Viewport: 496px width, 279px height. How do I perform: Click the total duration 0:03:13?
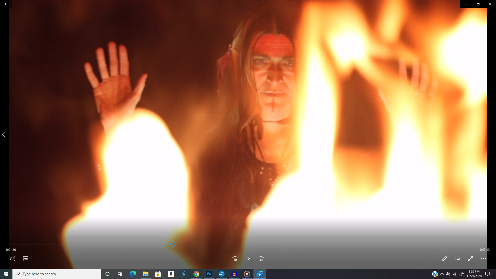[485, 250]
